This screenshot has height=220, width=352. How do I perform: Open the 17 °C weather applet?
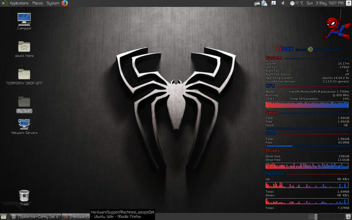click(297, 3)
